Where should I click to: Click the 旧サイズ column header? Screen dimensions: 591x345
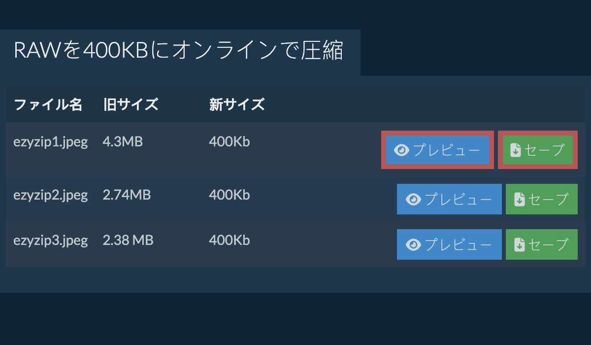(131, 104)
